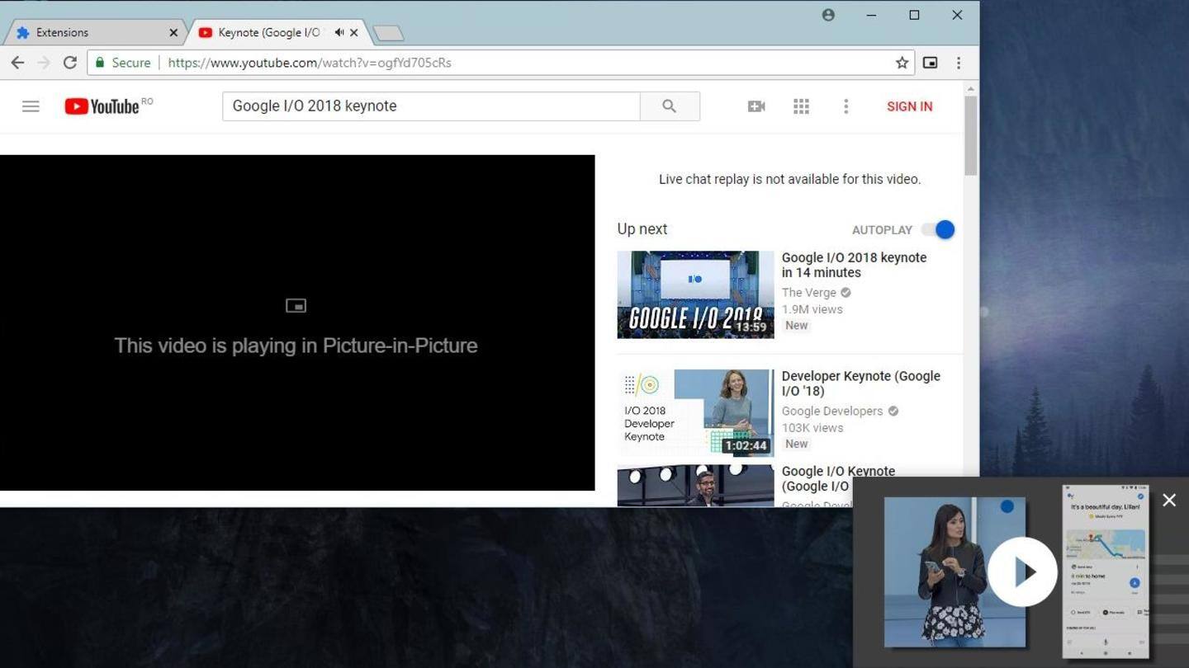Open the Chrome profile icon
Viewport: 1189px width, 668px height.
coord(828,15)
